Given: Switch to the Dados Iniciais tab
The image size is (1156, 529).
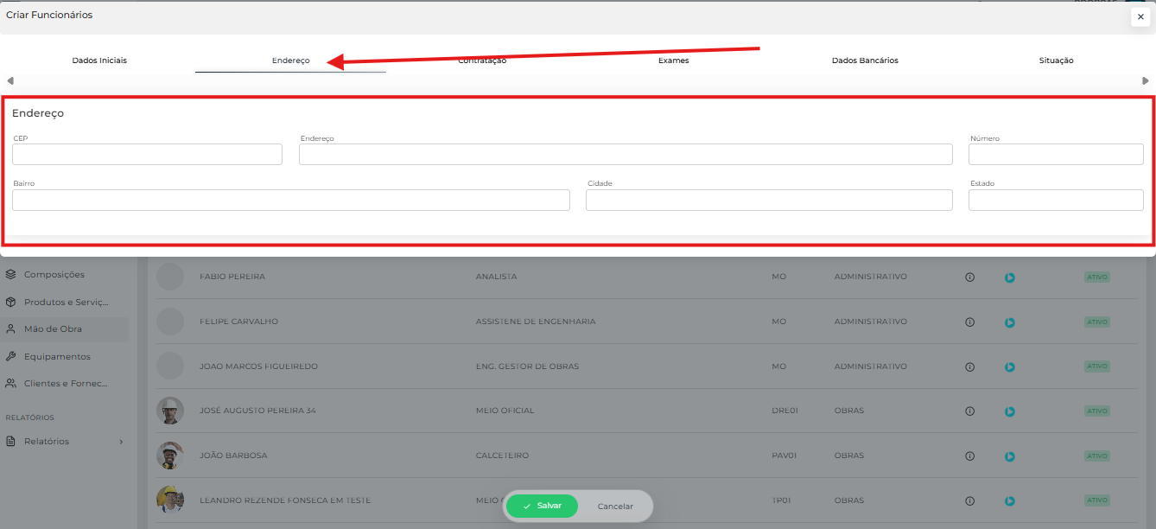Looking at the screenshot, I should coord(99,61).
